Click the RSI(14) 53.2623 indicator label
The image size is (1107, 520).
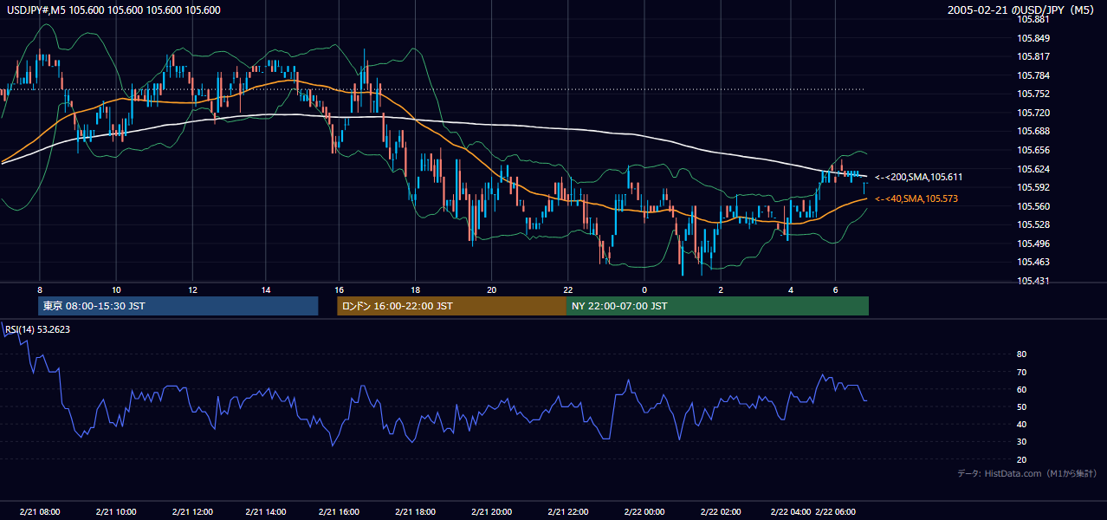[37, 329]
